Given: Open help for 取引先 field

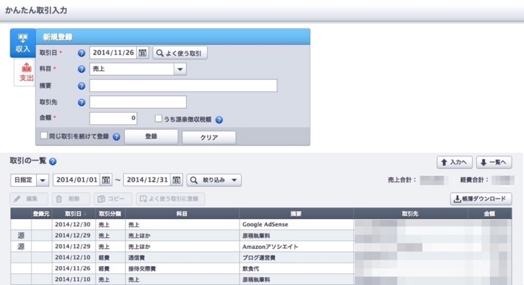Looking at the screenshot, I should [81, 103].
